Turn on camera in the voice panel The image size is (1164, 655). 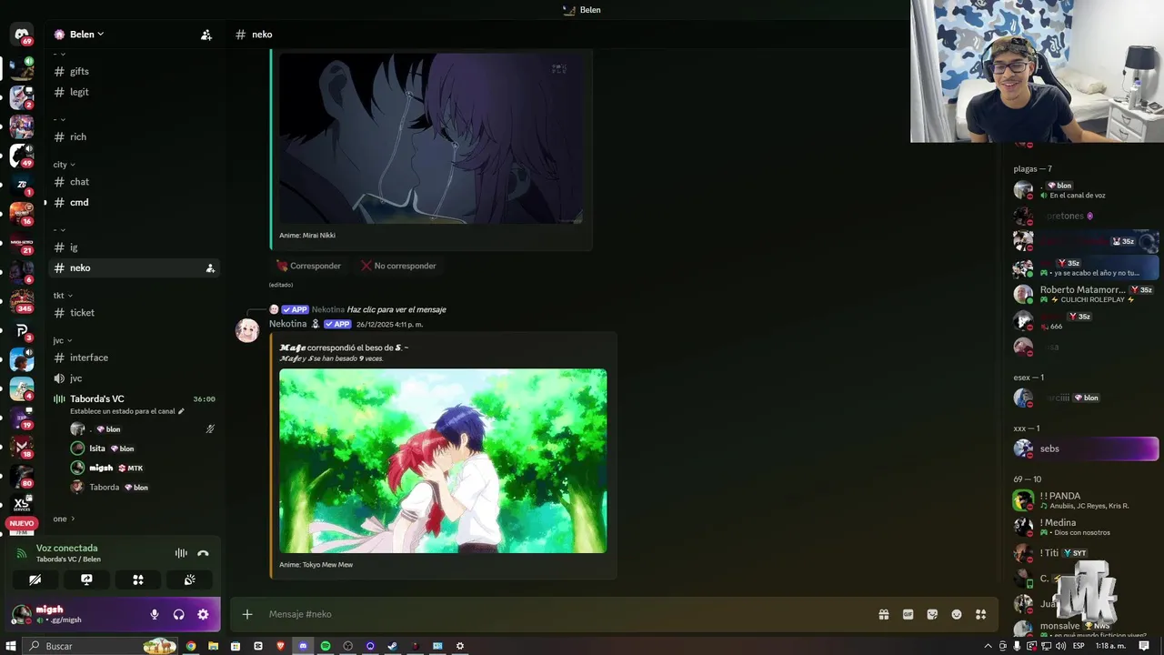coord(35,579)
